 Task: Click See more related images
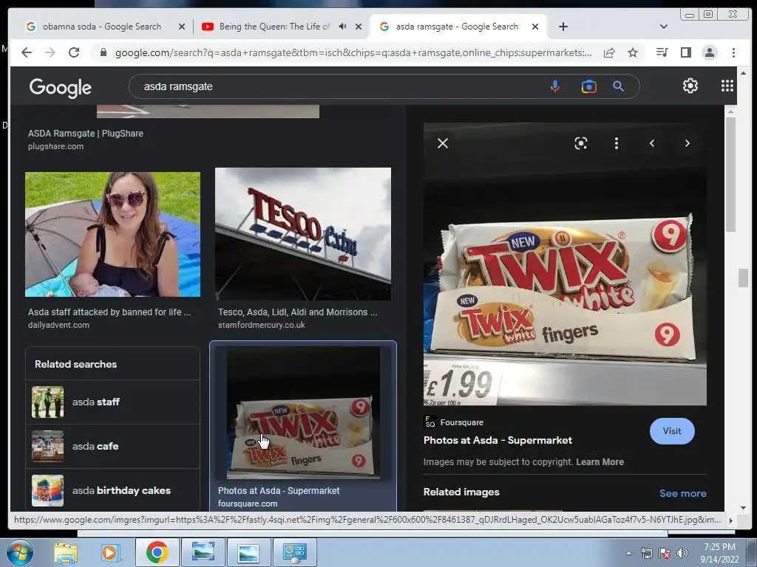pos(682,493)
